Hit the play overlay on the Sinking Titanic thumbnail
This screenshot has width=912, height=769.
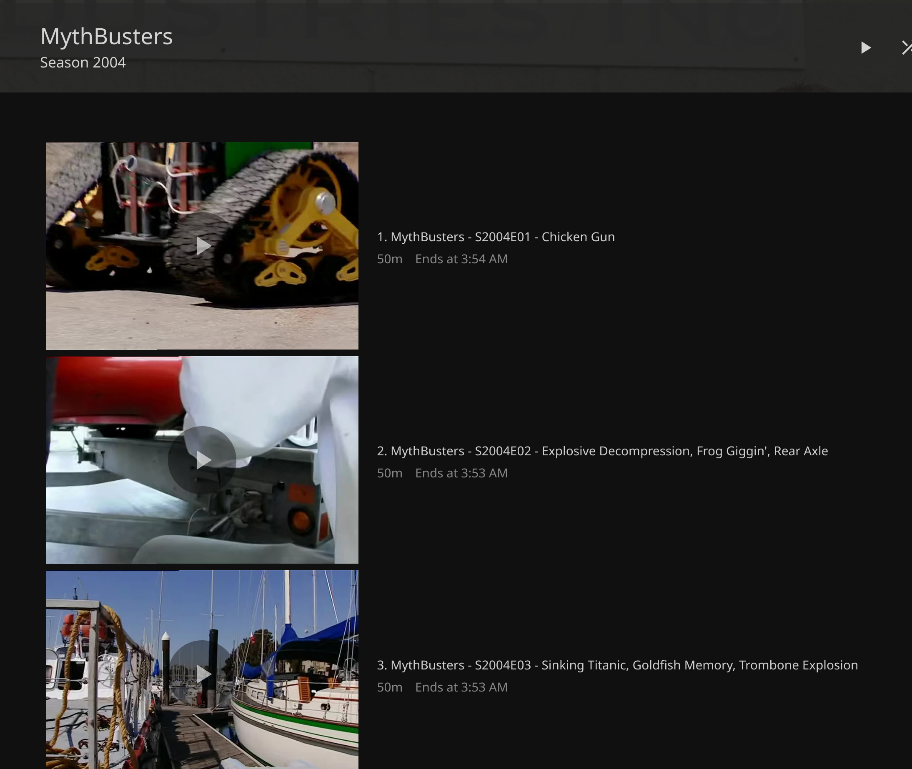coord(203,674)
